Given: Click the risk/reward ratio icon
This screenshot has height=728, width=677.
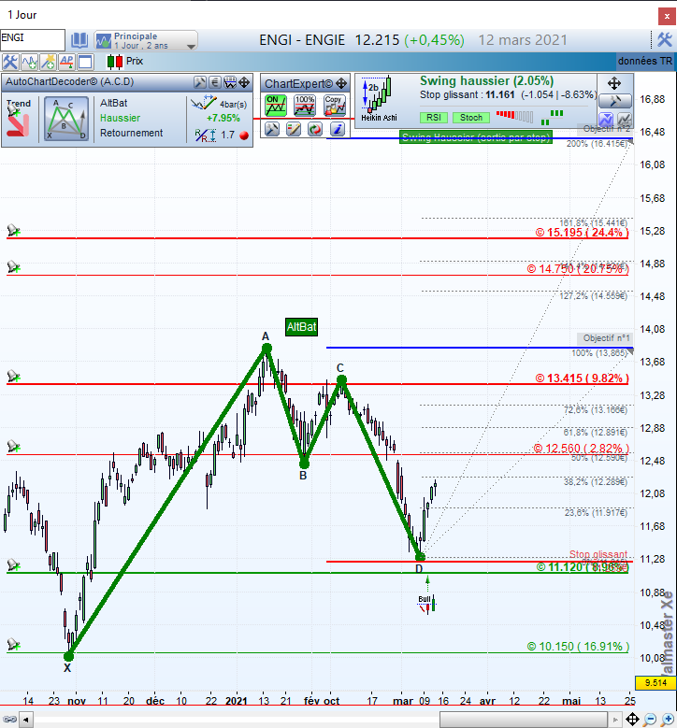Looking at the screenshot, I should coord(206,136).
